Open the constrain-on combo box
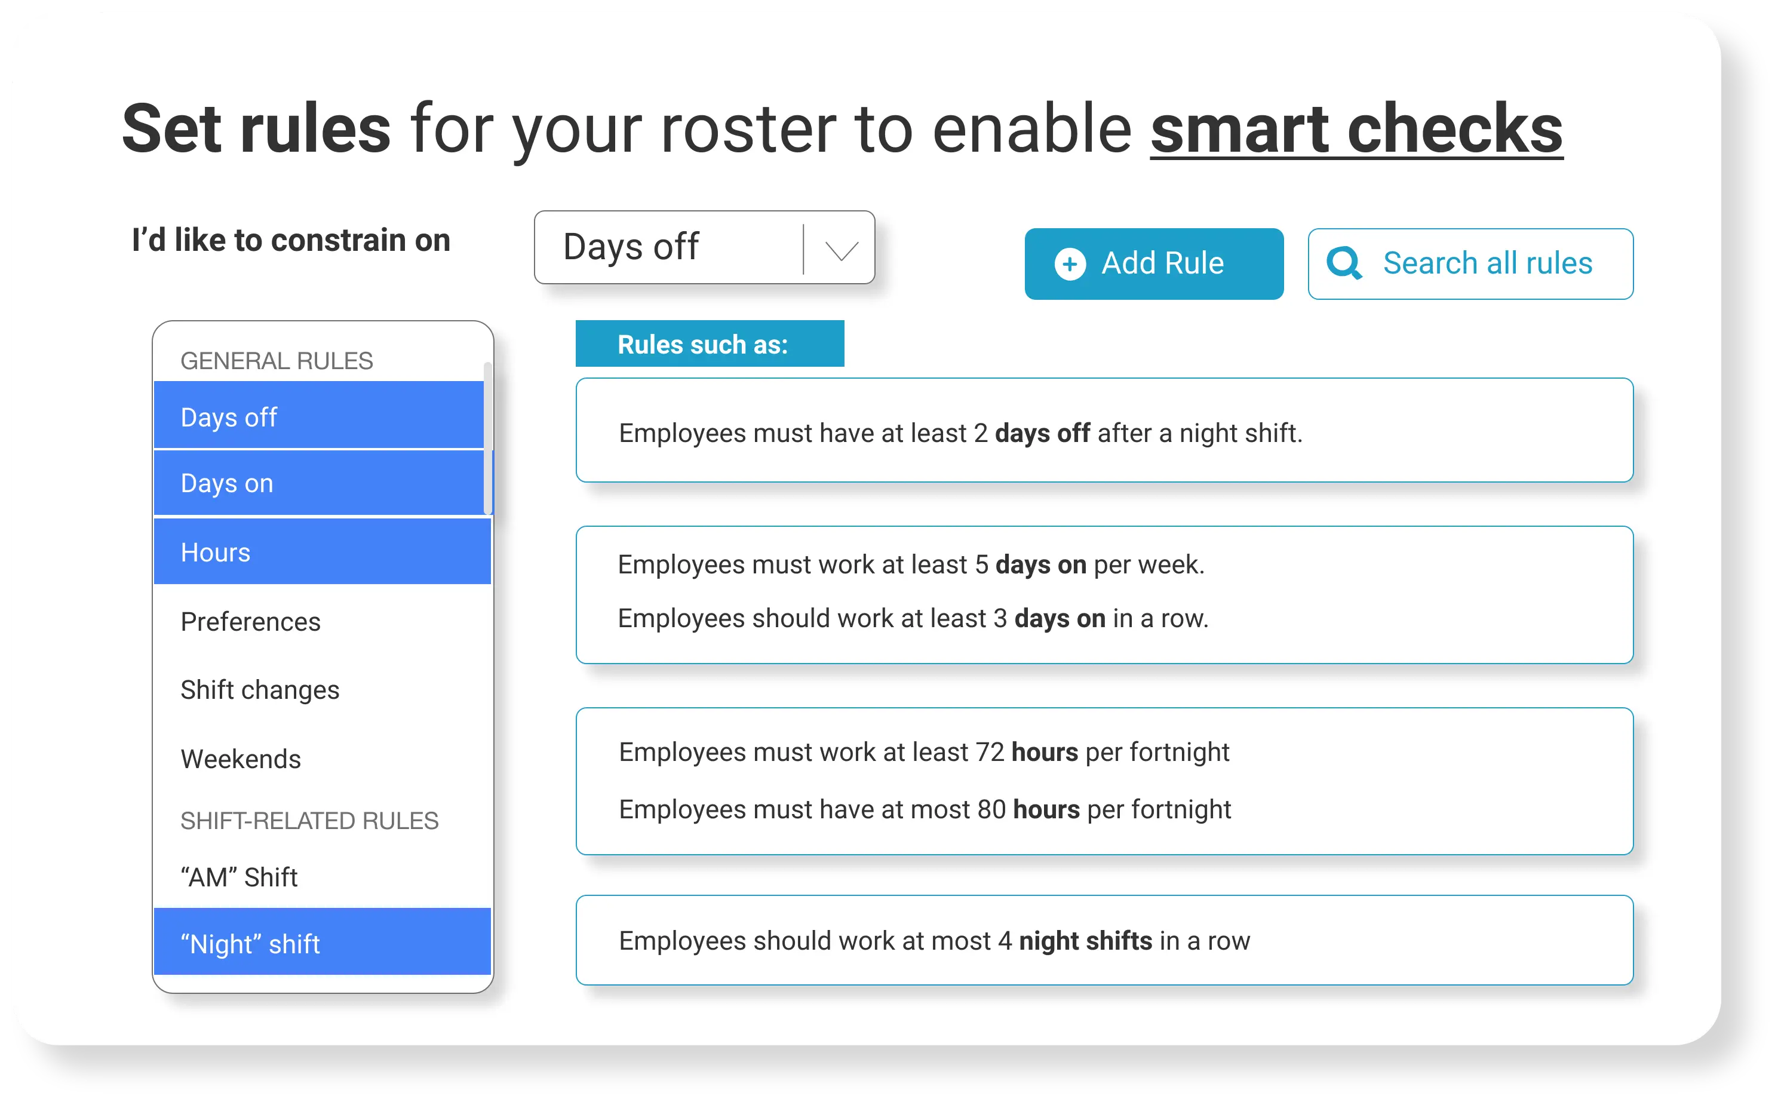 pyautogui.click(x=704, y=248)
